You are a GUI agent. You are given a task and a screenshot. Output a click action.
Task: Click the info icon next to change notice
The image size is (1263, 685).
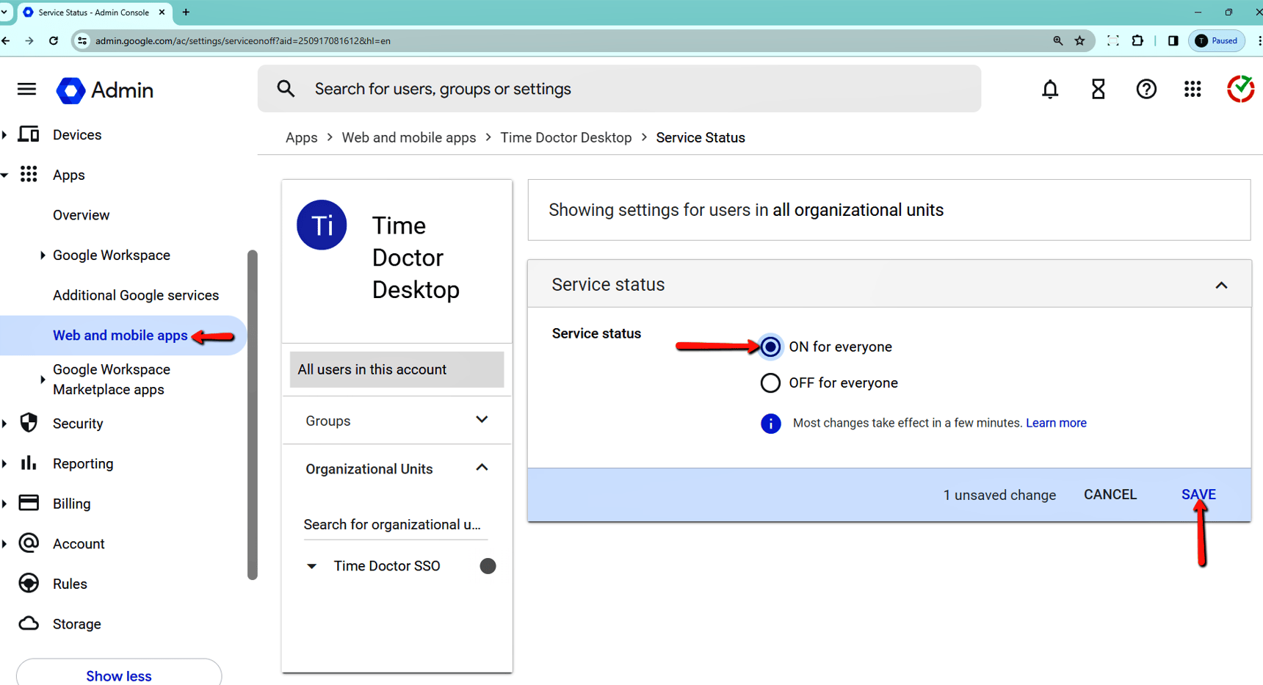click(770, 424)
